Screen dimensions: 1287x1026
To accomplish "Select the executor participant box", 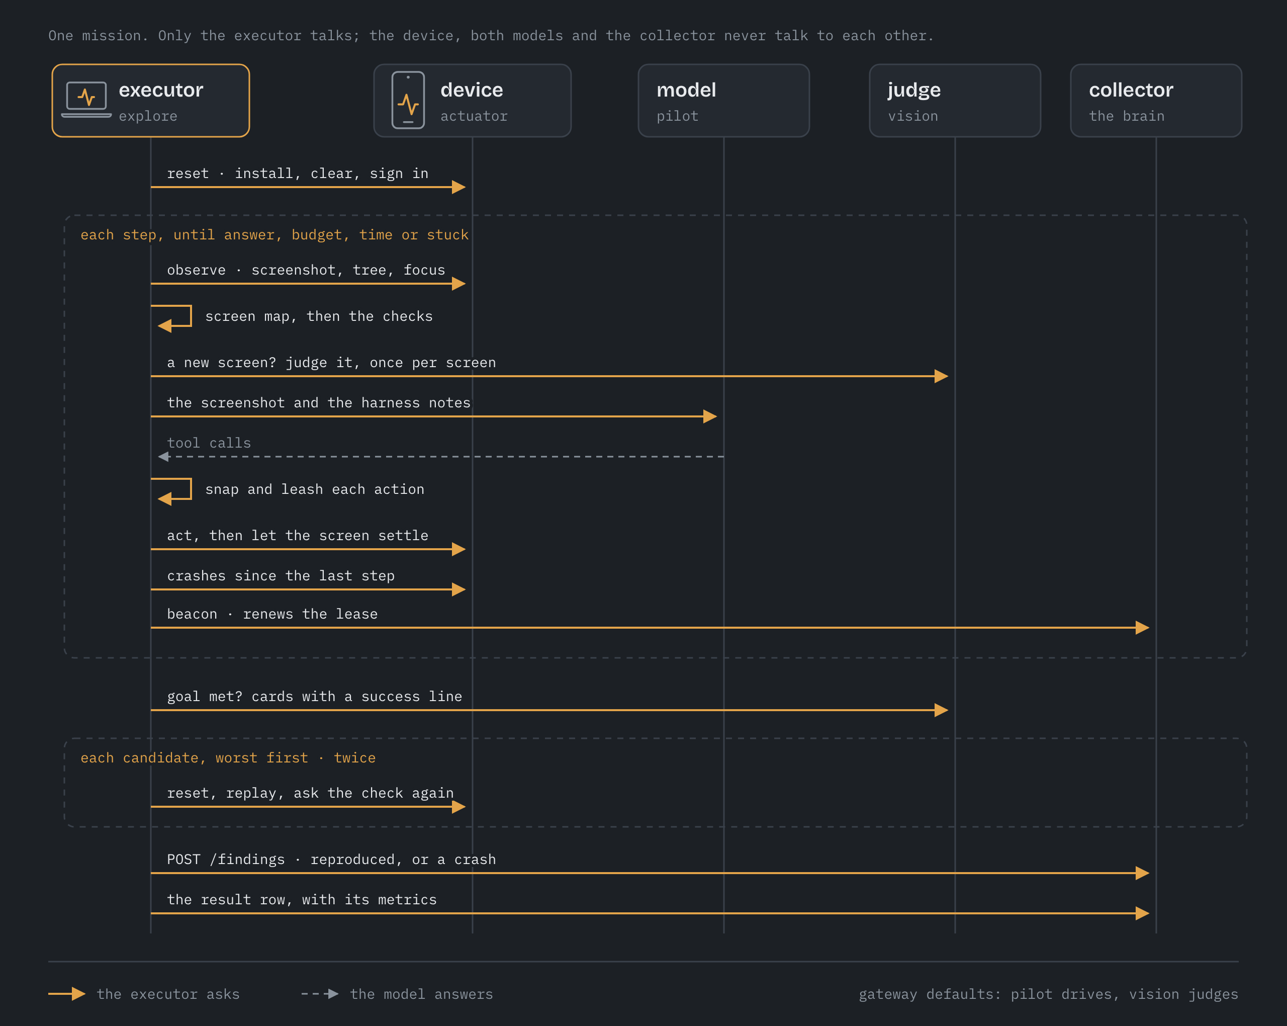I will [151, 100].
